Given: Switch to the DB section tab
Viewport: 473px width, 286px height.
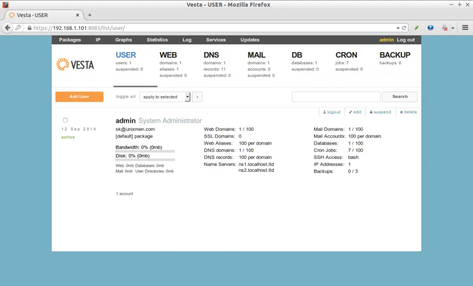Looking at the screenshot, I should 297,55.
